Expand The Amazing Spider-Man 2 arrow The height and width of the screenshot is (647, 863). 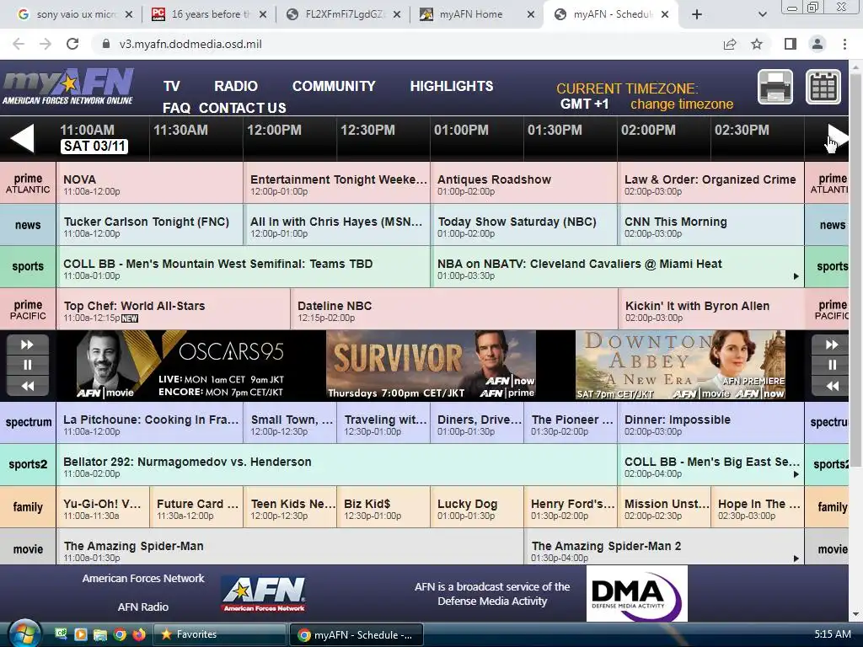click(x=796, y=559)
